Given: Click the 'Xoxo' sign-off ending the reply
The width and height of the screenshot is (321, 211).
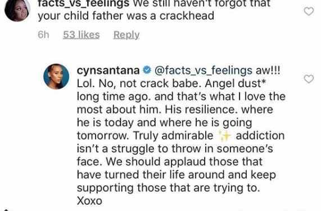Looking at the screenshot, I should pos(89,200).
